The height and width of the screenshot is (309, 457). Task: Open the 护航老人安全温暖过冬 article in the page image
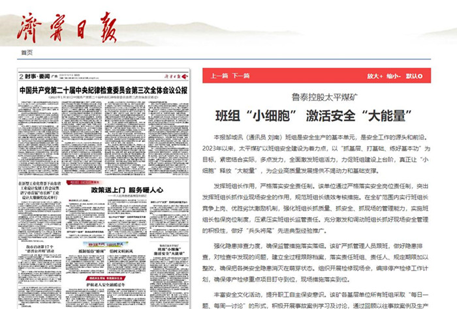[106, 284]
